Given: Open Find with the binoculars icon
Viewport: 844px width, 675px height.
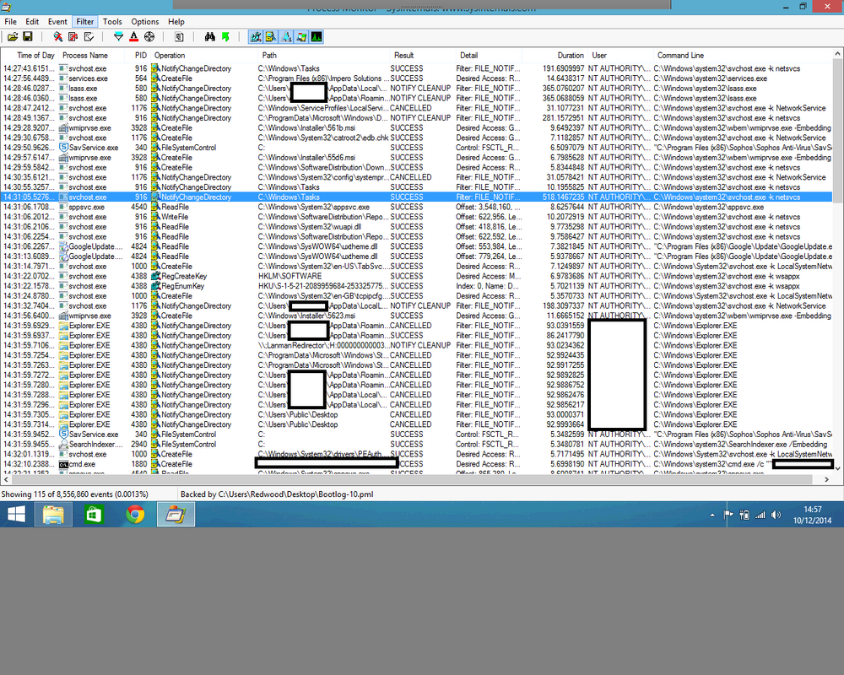Looking at the screenshot, I should [x=210, y=36].
